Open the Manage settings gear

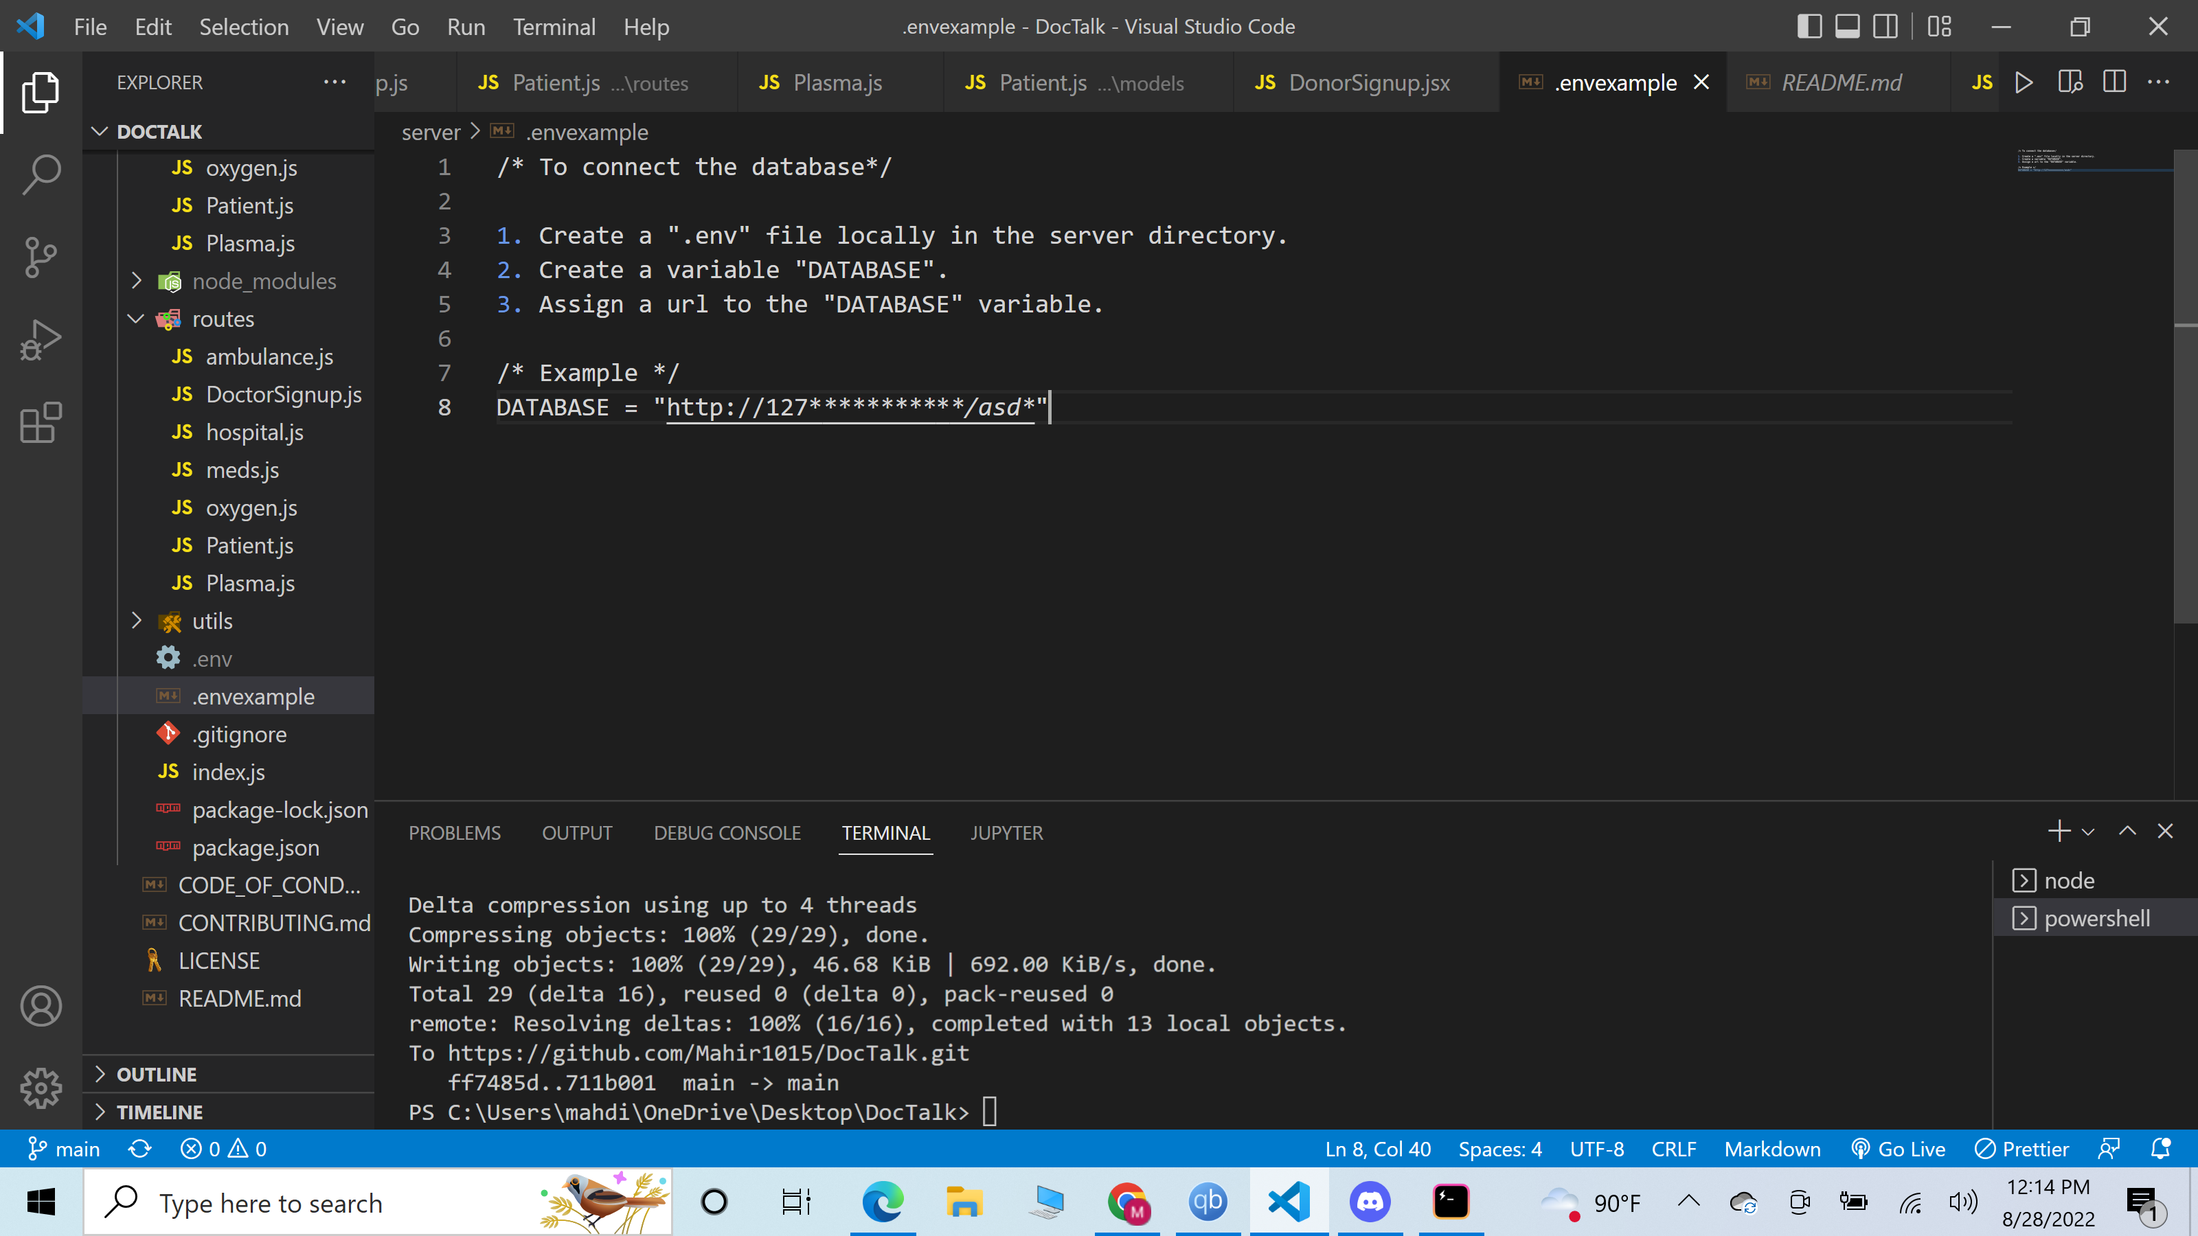pos(40,1088)
